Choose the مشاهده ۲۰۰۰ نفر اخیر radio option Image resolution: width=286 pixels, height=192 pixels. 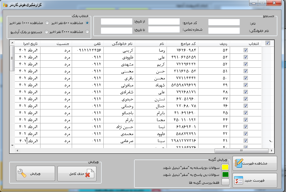point(87,32)
